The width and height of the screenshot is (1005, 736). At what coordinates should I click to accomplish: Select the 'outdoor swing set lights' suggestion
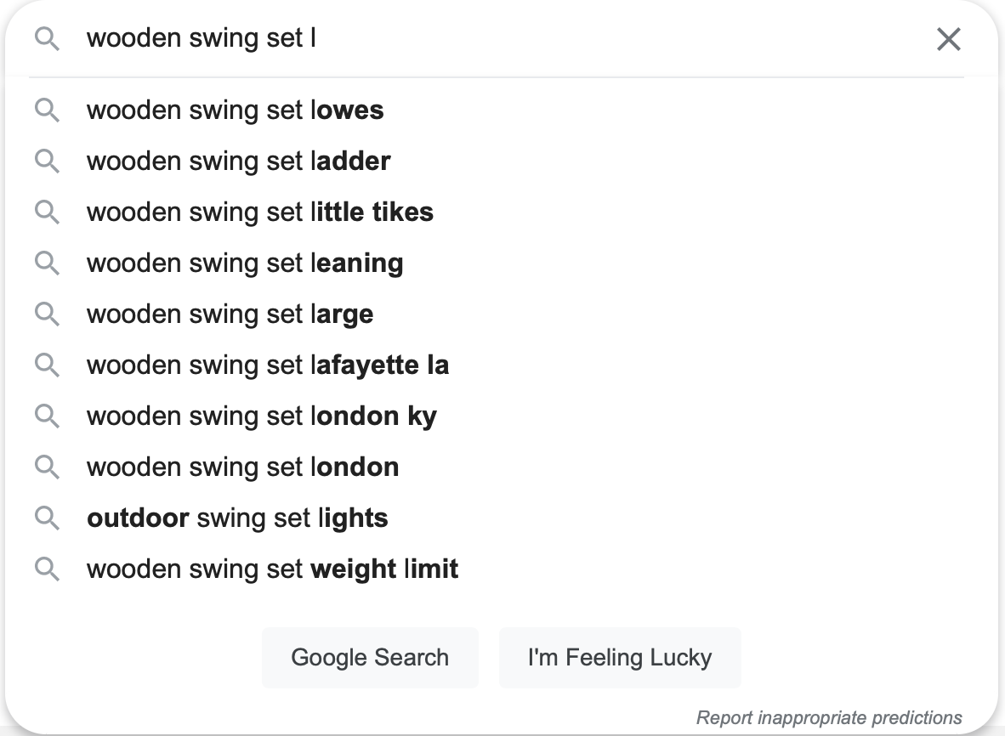(x=237, y=518)
